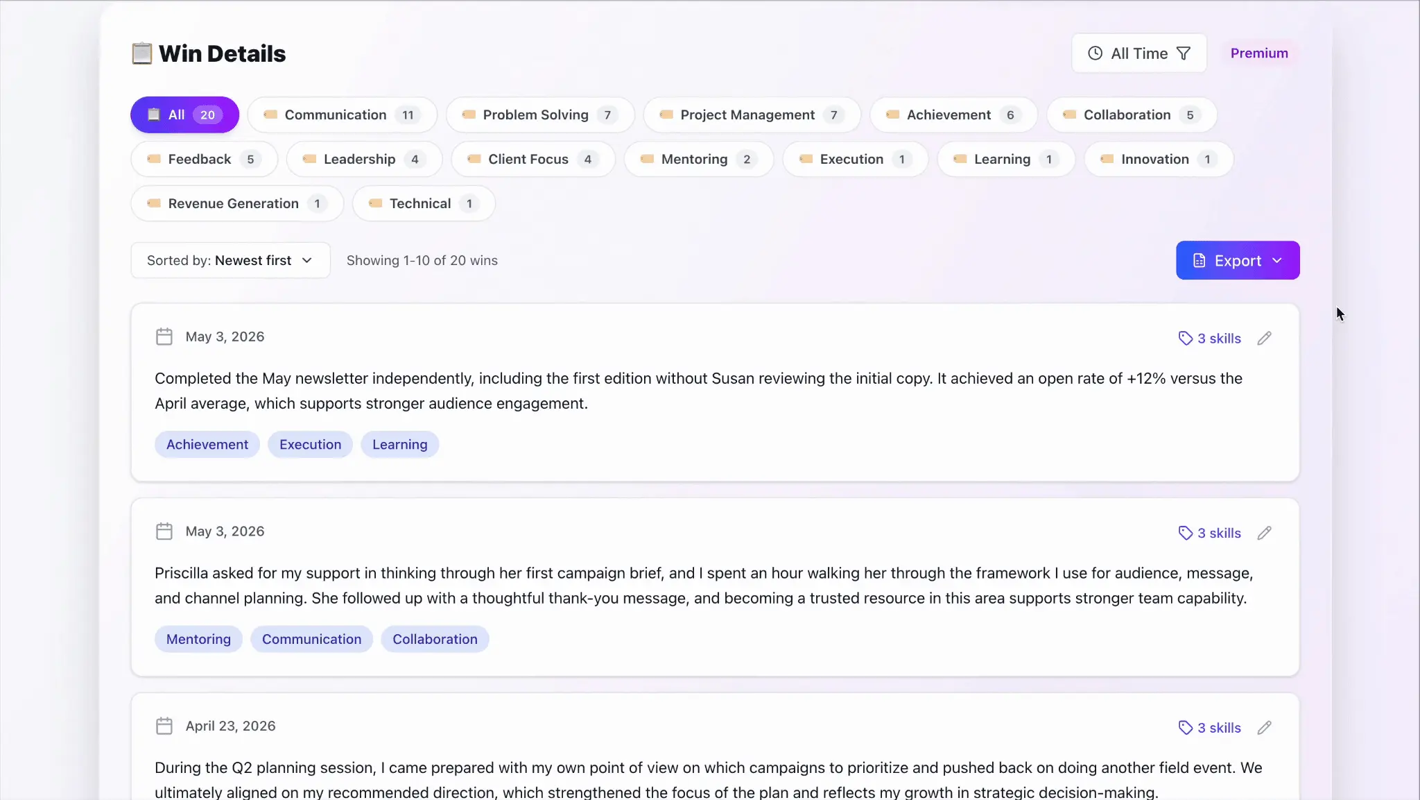Select the All 20 filter tab
The height and width of the screenshot is (800, 1420).
[184, 114]
